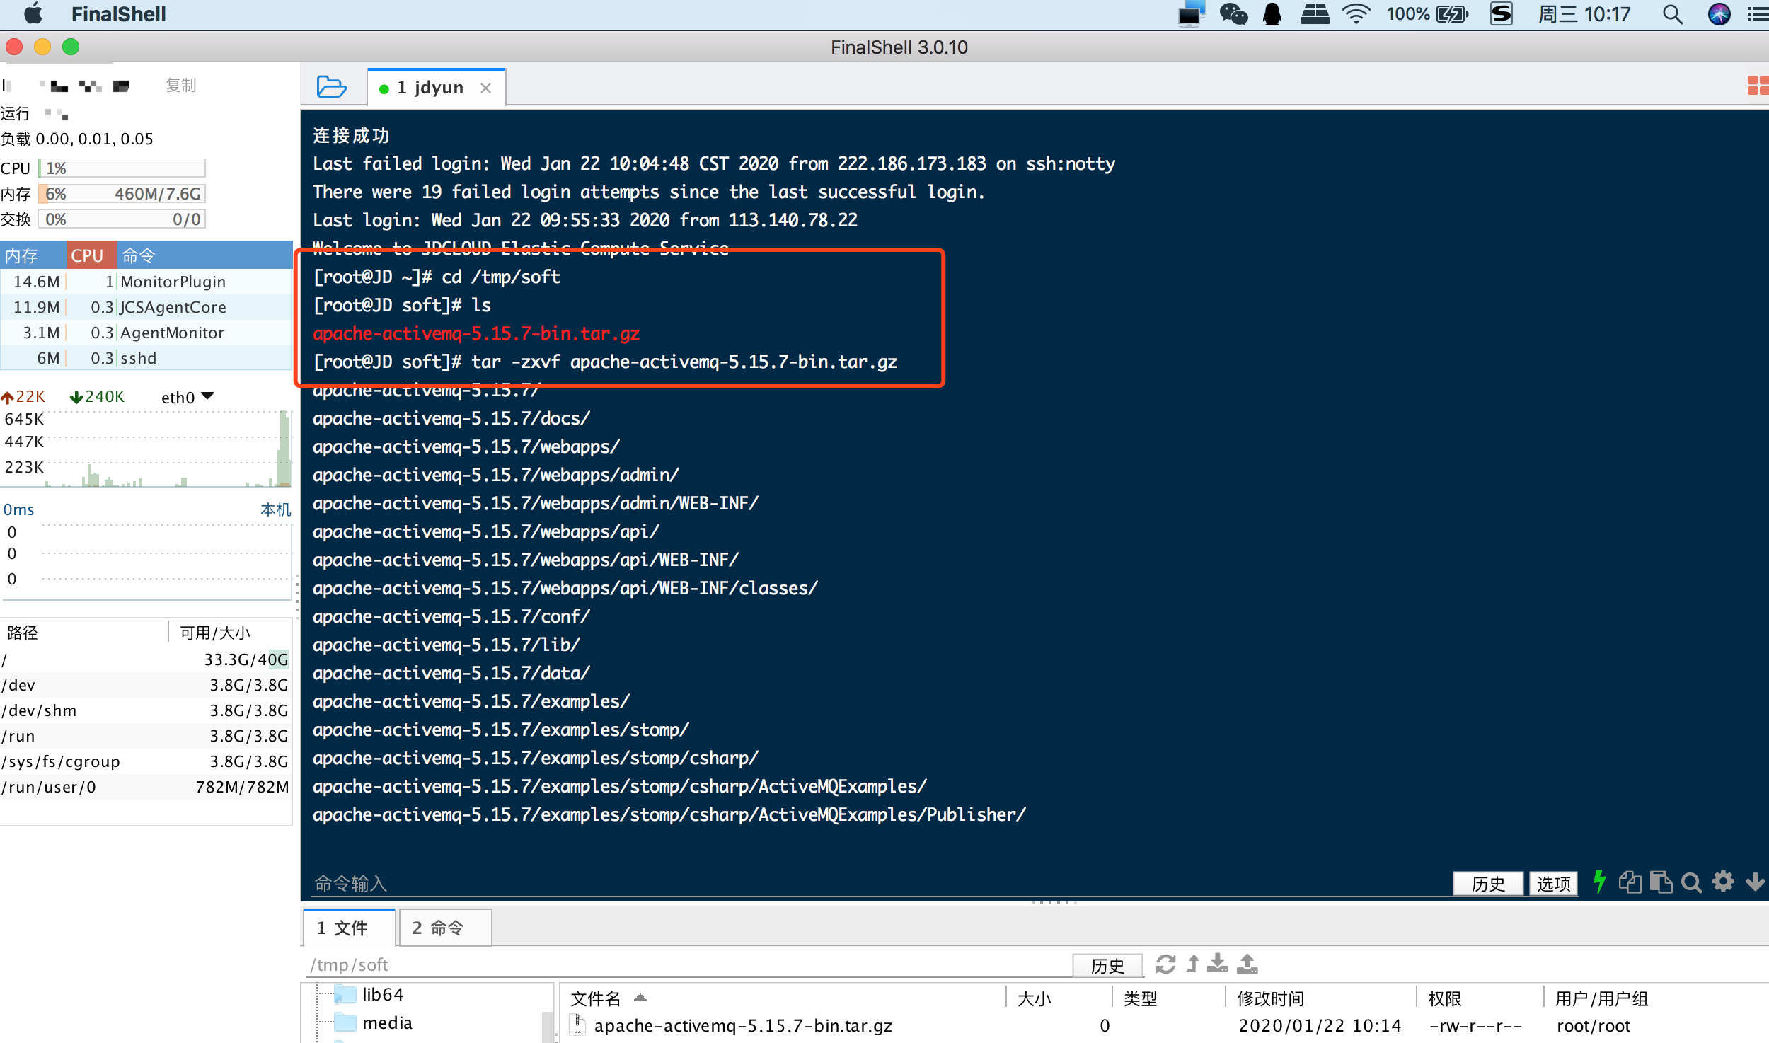Click the terminal 历史 history button
This screenshot has width=1769, height=1043.
[x=1487, y=883]
